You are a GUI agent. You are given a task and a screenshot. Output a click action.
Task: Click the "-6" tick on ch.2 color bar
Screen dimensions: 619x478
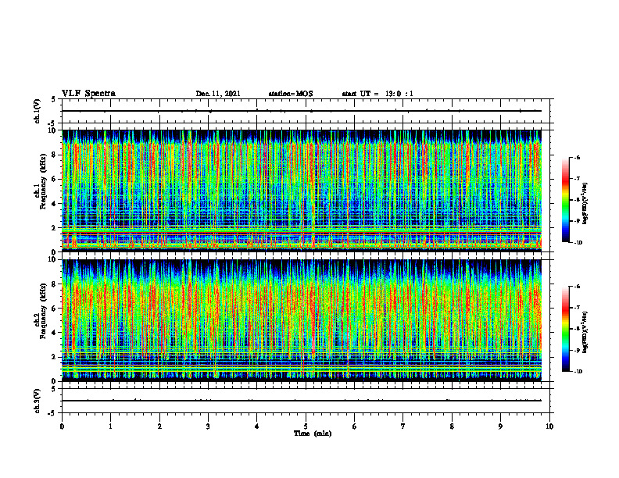click(578, 287)
